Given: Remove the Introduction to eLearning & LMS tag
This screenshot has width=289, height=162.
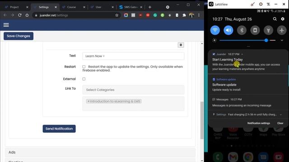Looking at the screenshot, I should click(89, 101).
